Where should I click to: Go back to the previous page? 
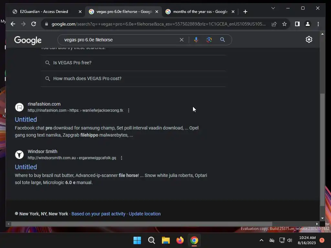(13, 24)
